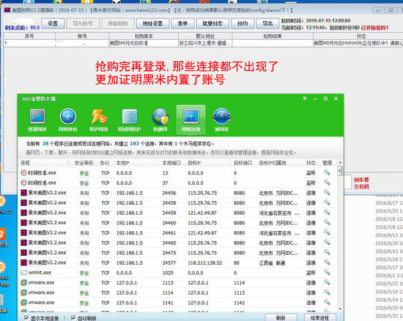Click magnifier icon for port 24465 row
The width and height of the screenshot is (403, 321).
[x=327, y=242]
